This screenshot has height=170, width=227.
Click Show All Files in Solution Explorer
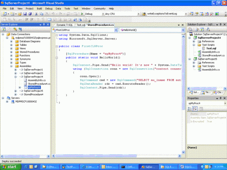coord(197,30)
